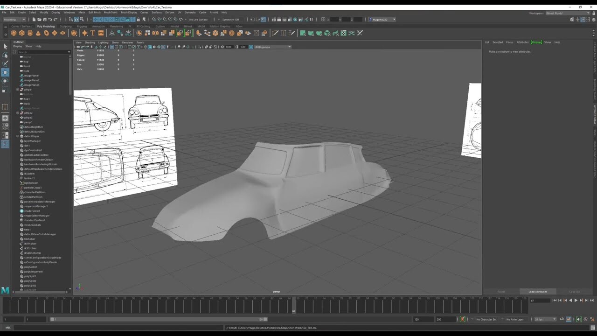Screen dimensions: 597x336
Task: Open the Attribute Editor icon at top right
Action: pyautogui.click(x=582, y=20)
